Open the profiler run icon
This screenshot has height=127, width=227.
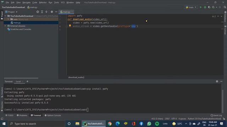click(x=213, y=7)
